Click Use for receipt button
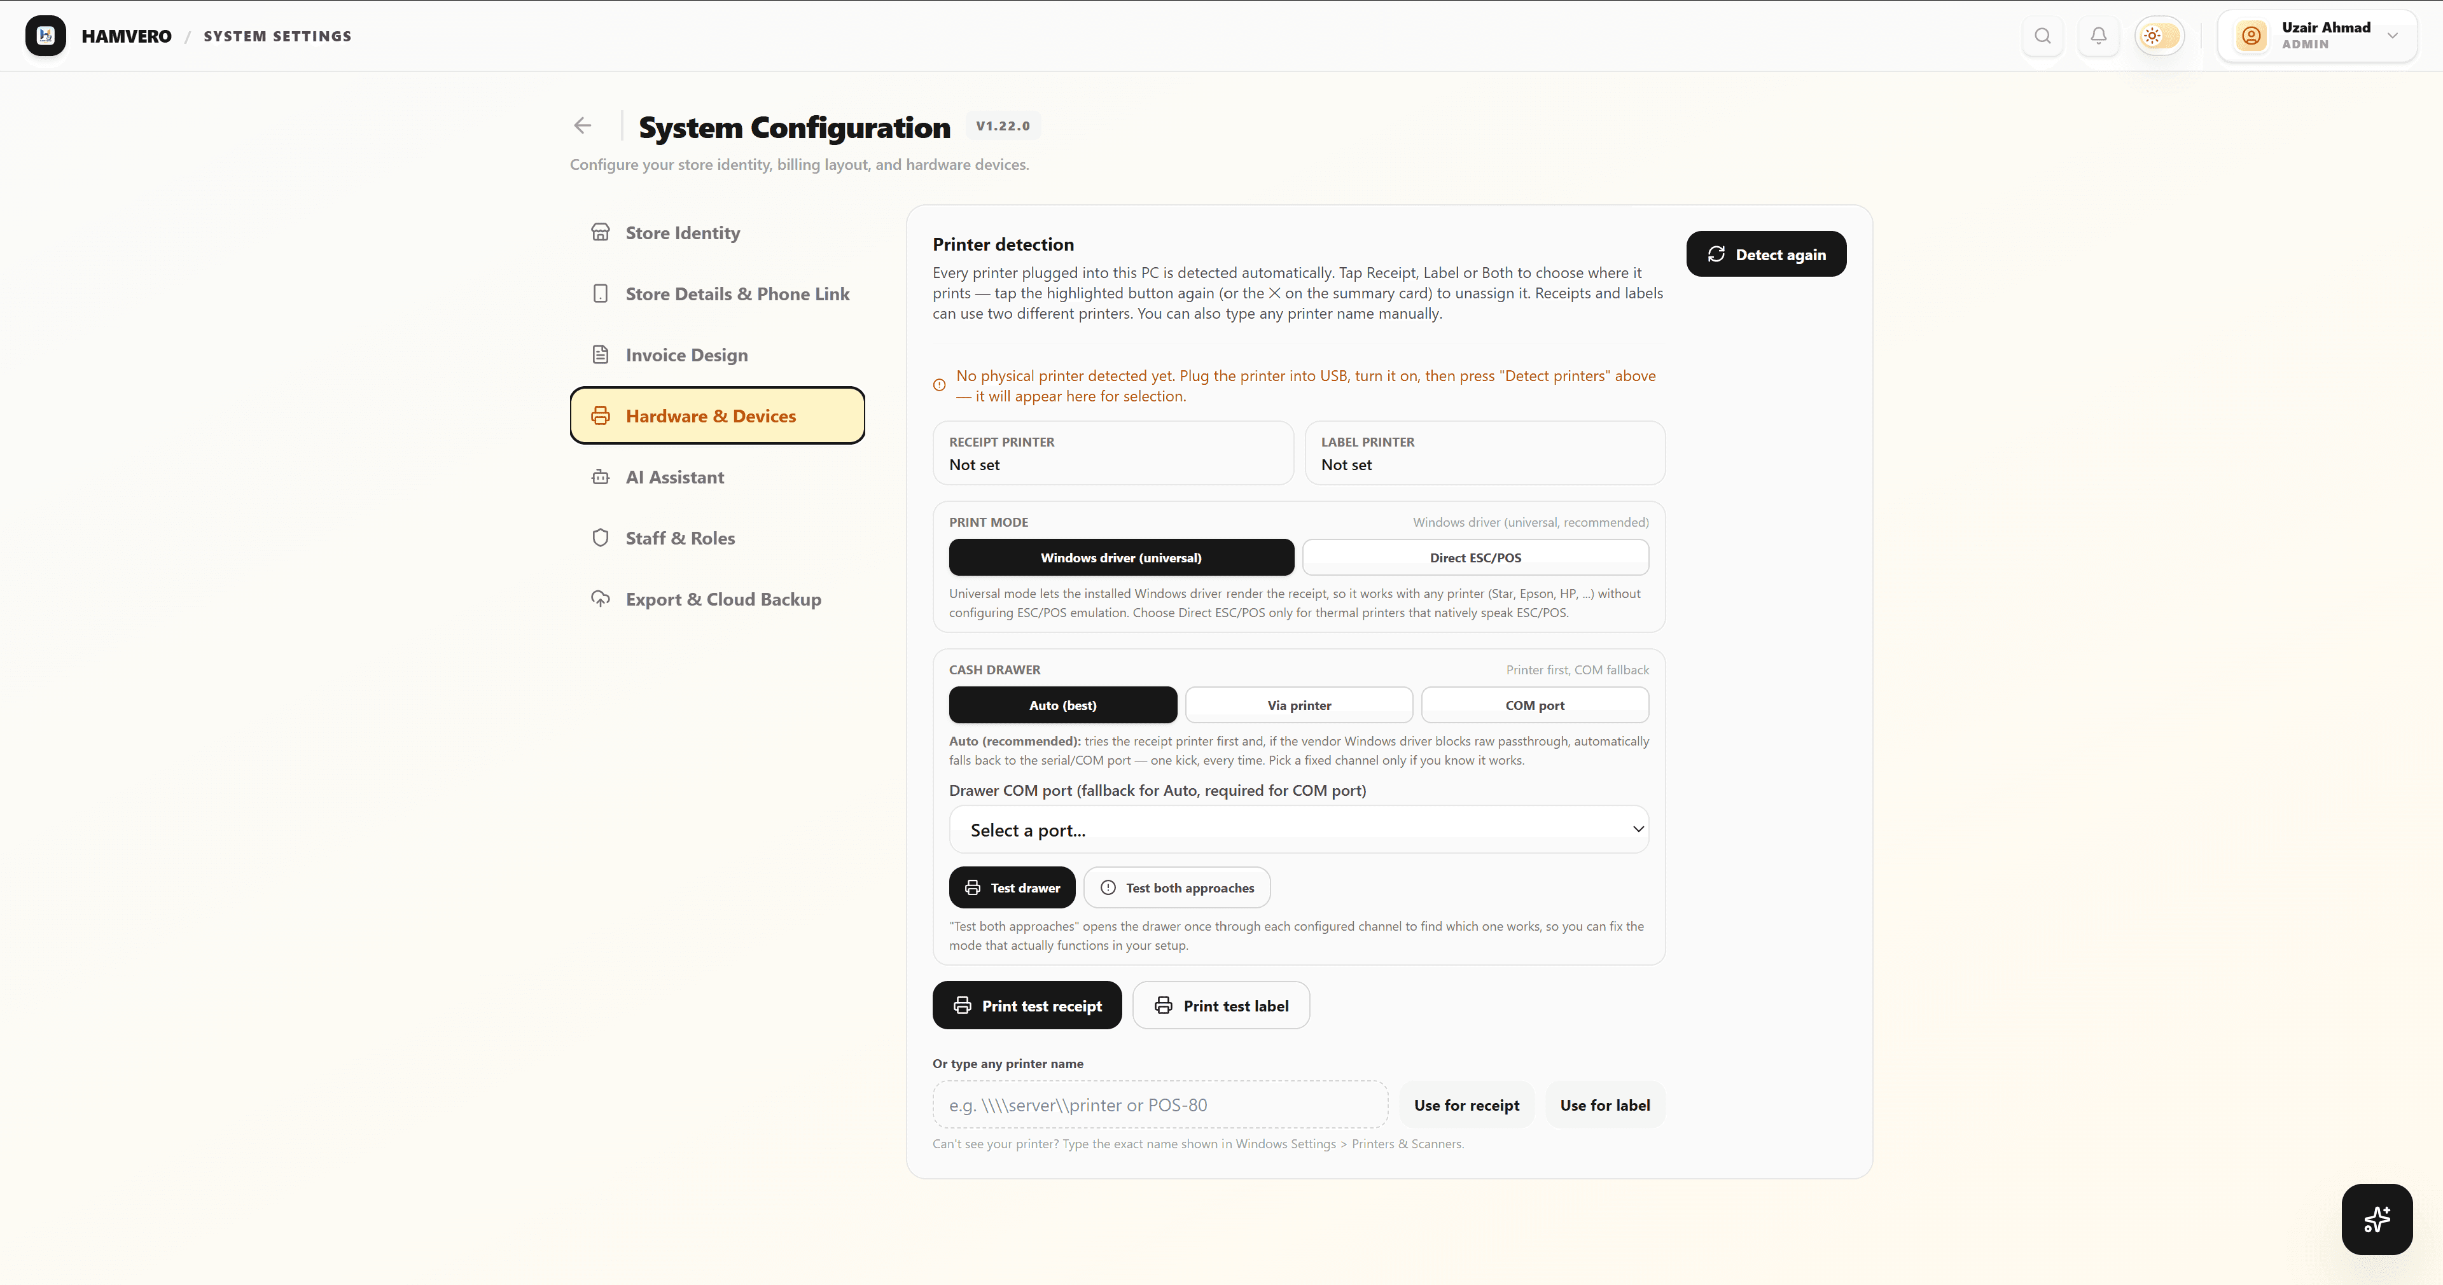 point(1466,1105)
